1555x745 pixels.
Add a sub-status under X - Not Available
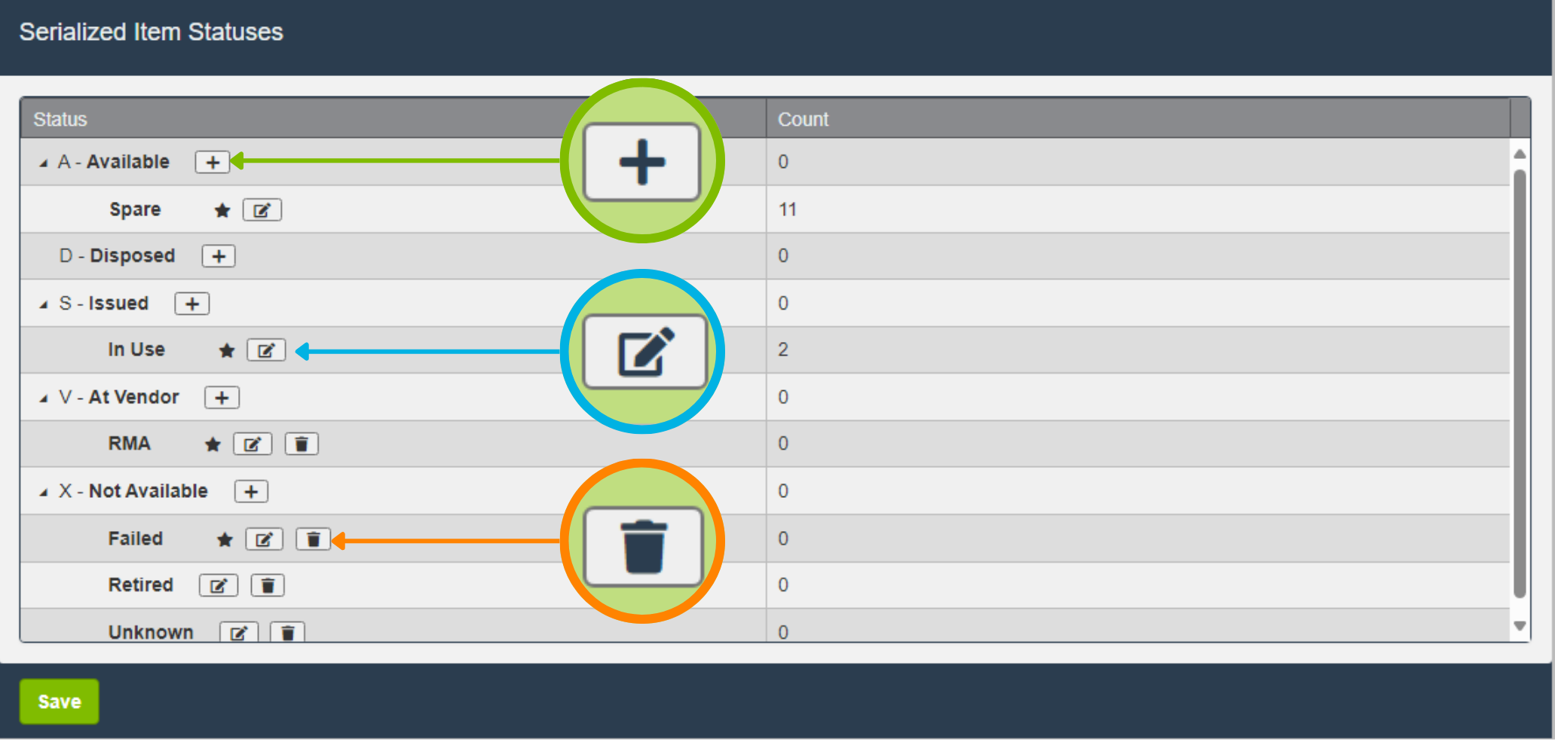tap(251, 492)
